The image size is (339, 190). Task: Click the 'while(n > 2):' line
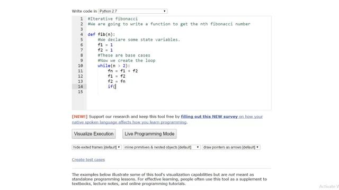coord(114,65)
